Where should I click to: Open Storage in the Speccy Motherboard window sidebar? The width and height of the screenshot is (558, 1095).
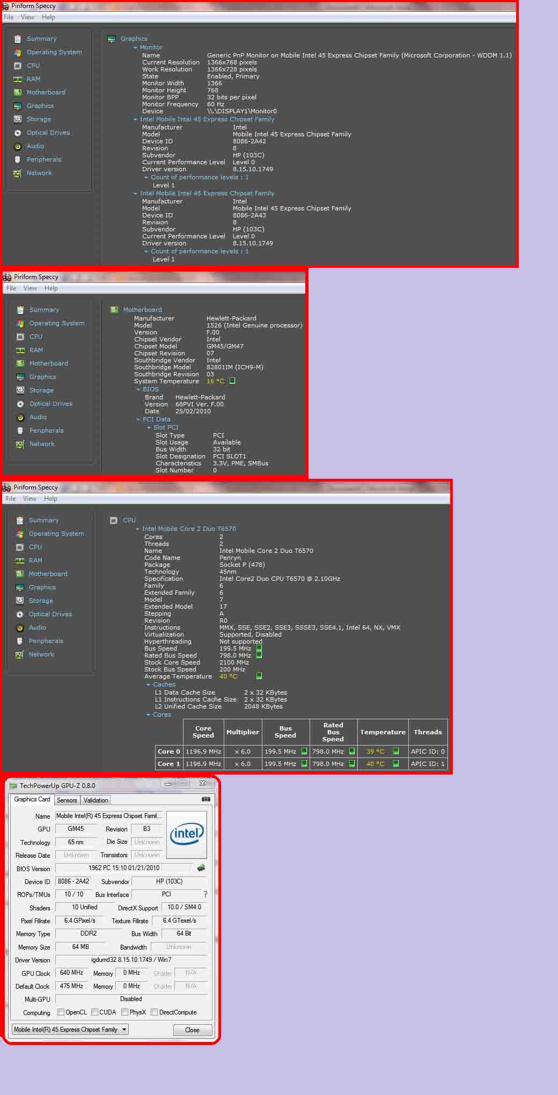tap(41, 390)
